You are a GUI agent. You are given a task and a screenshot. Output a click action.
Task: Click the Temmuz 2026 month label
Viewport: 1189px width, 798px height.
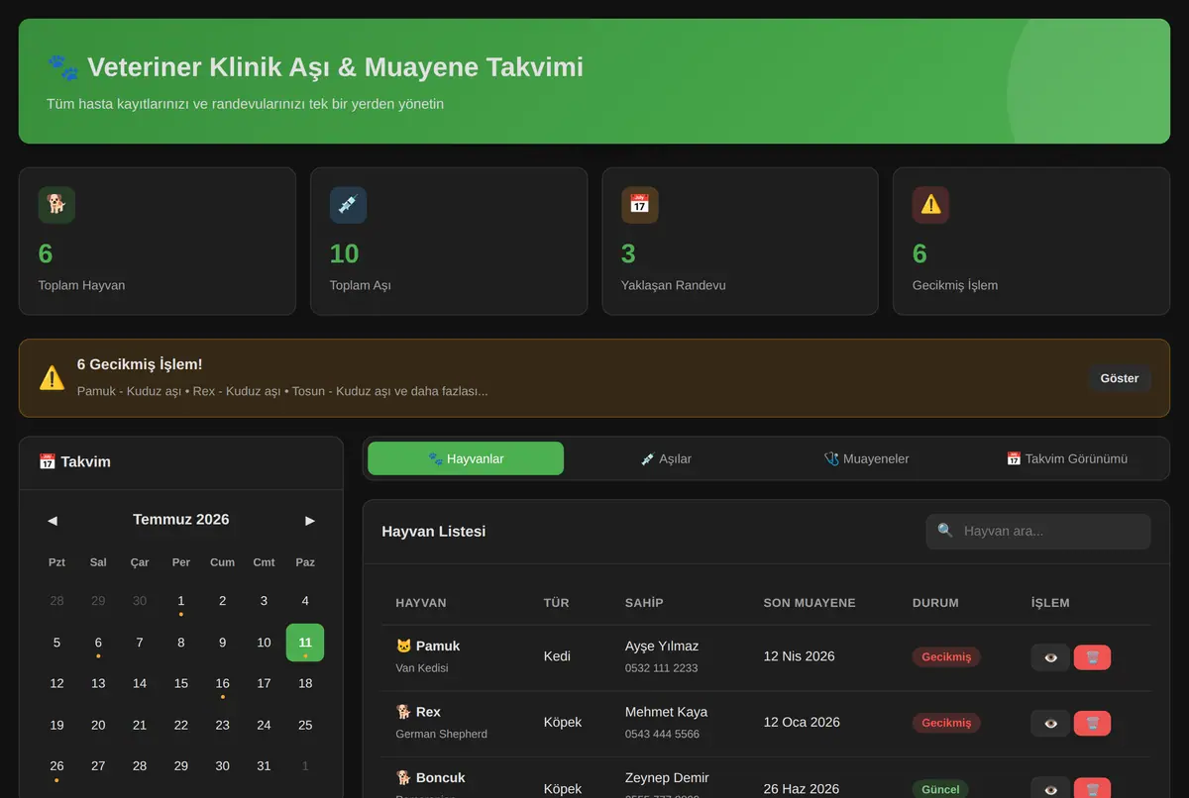click(181, 520)
